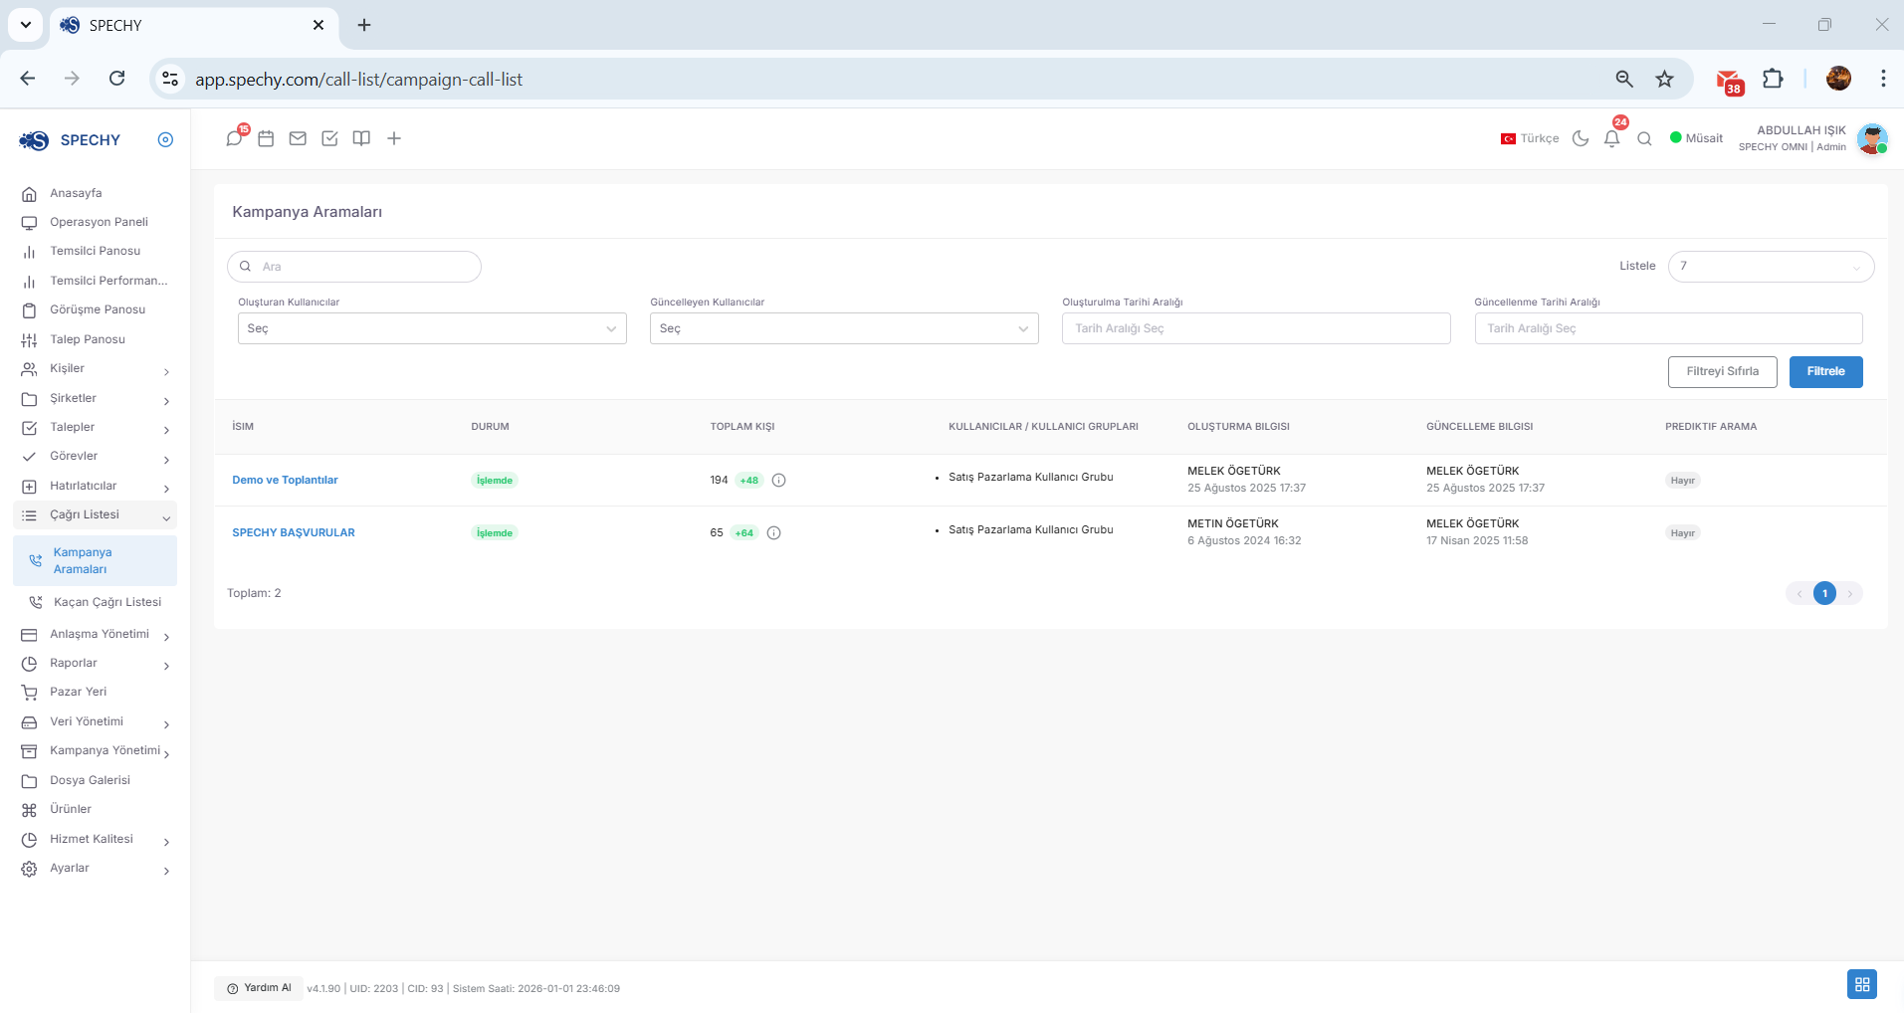Toggle dark mode moon icon

[1581, 138]
